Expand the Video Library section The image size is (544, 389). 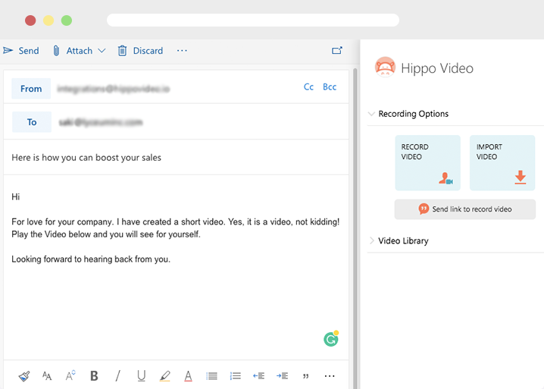pyautogui.click(x=372, y=241)
